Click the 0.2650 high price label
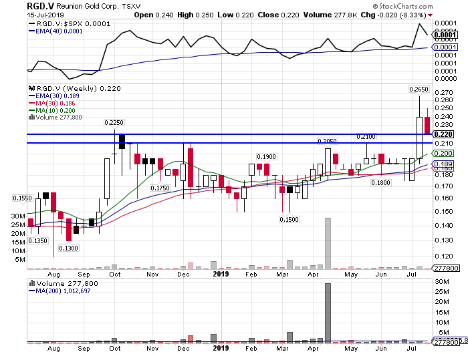Image resolution: width=468 pixels, height=354 pixels. pyautogui.click(x=419, y=90)
